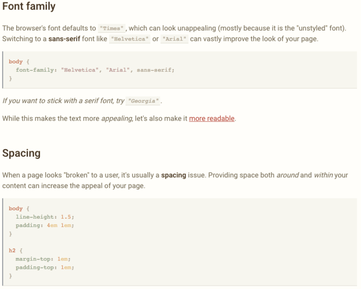
Task: Click the "padding: 4em 1em;" code line
Action: tap(45, 225)
